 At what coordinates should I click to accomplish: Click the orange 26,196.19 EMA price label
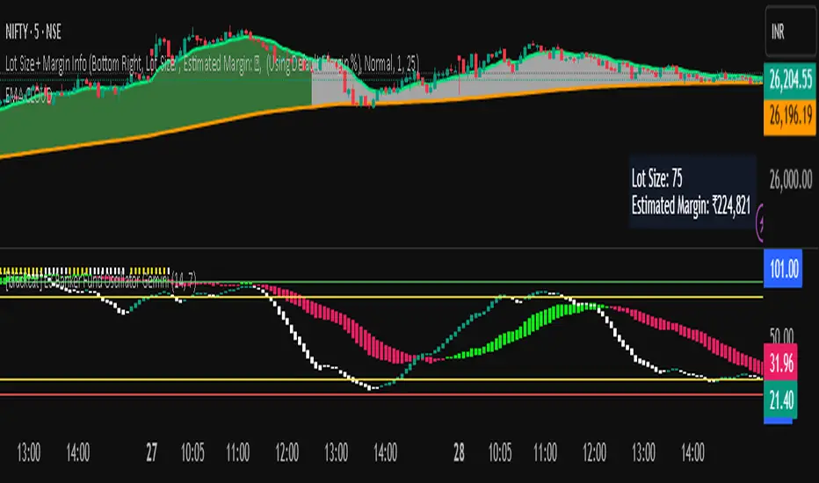[x=790, y=116]
